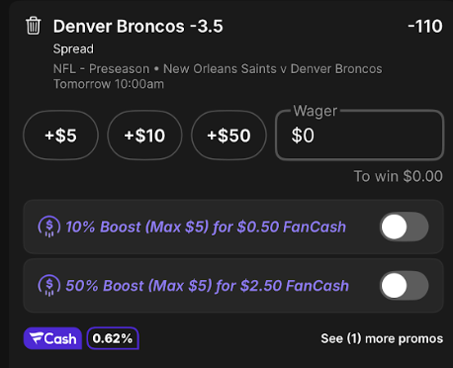
Task: Focus the Wager amount input field
Action: 360,136
